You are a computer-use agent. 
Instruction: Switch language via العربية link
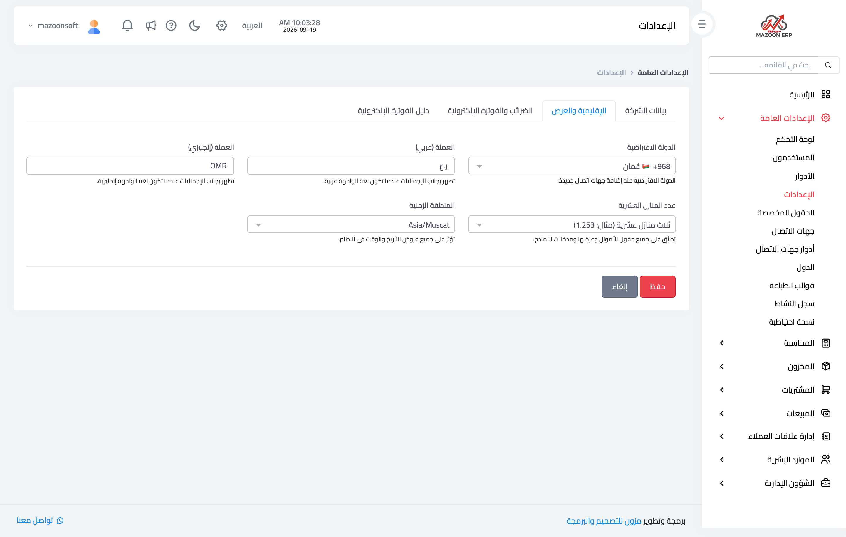point(252,26)
